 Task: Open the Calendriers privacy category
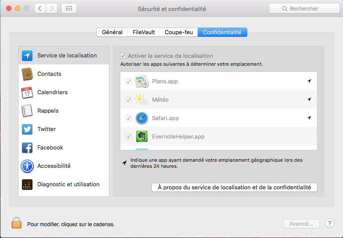click(x=52, y=92)
